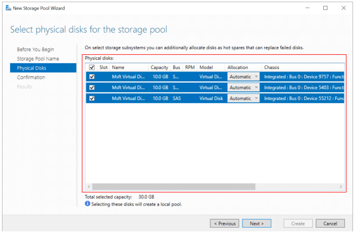Toggle the second disk's selection checkbox
The width and height of the screenshot is (356, 234).
coord(91,87)
